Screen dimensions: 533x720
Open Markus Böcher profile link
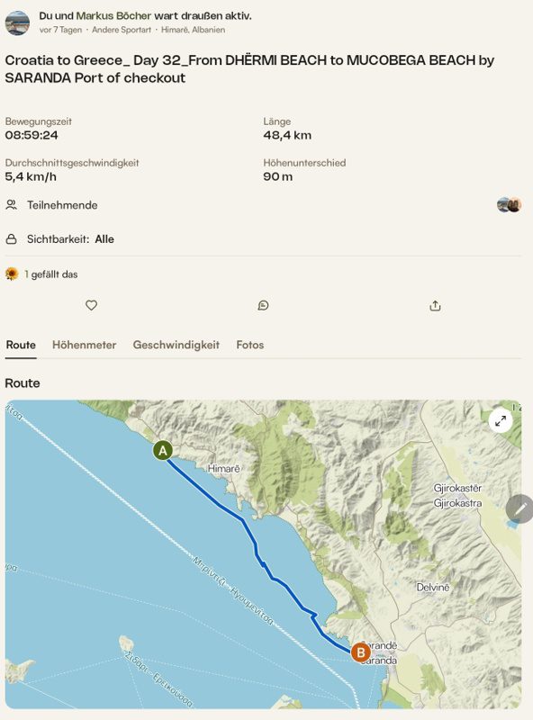pos(113,15)
